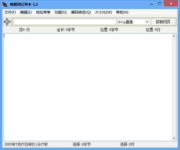Open the 帮助(H) menu

pos(122,12)
